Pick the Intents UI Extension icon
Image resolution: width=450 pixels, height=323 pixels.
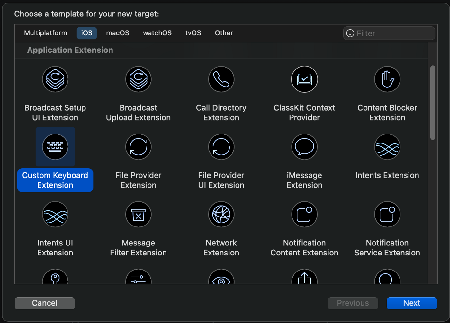tap(55, 214)
